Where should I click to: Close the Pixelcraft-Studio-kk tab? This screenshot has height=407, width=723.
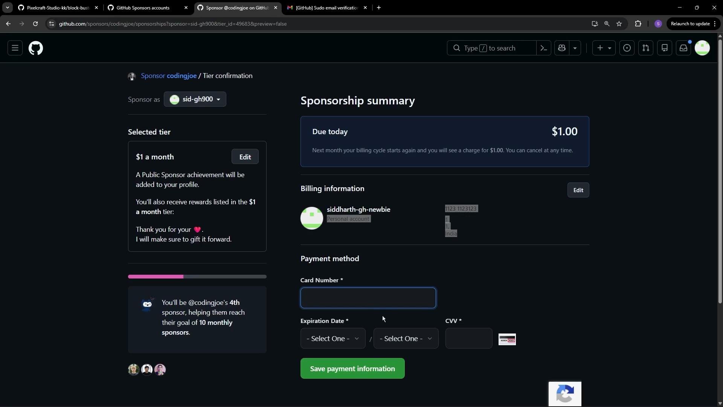(96, 8)
